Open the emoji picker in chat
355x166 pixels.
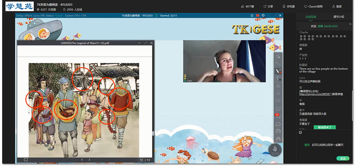click(300, 133)
